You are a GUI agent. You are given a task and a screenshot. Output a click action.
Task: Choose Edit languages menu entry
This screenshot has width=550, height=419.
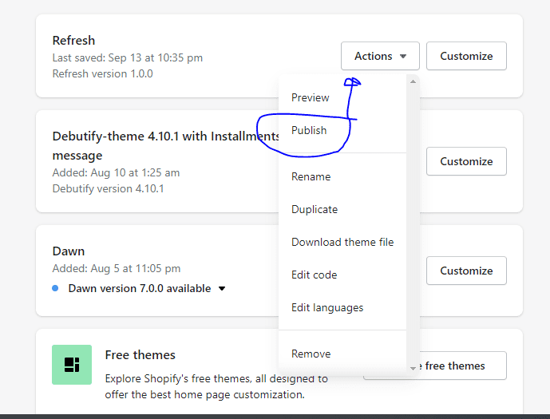(327, 307)
